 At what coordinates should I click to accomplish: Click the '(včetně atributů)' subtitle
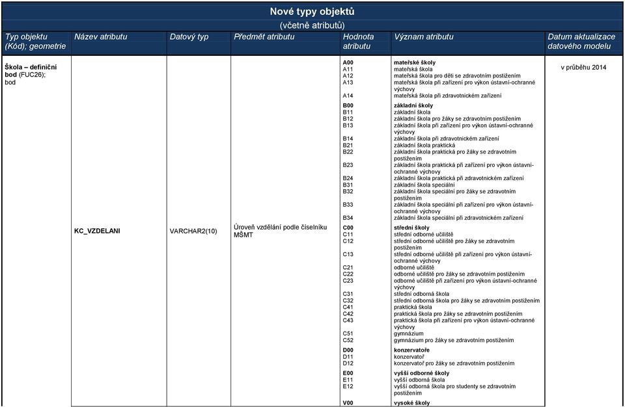(x=312, y=25)
